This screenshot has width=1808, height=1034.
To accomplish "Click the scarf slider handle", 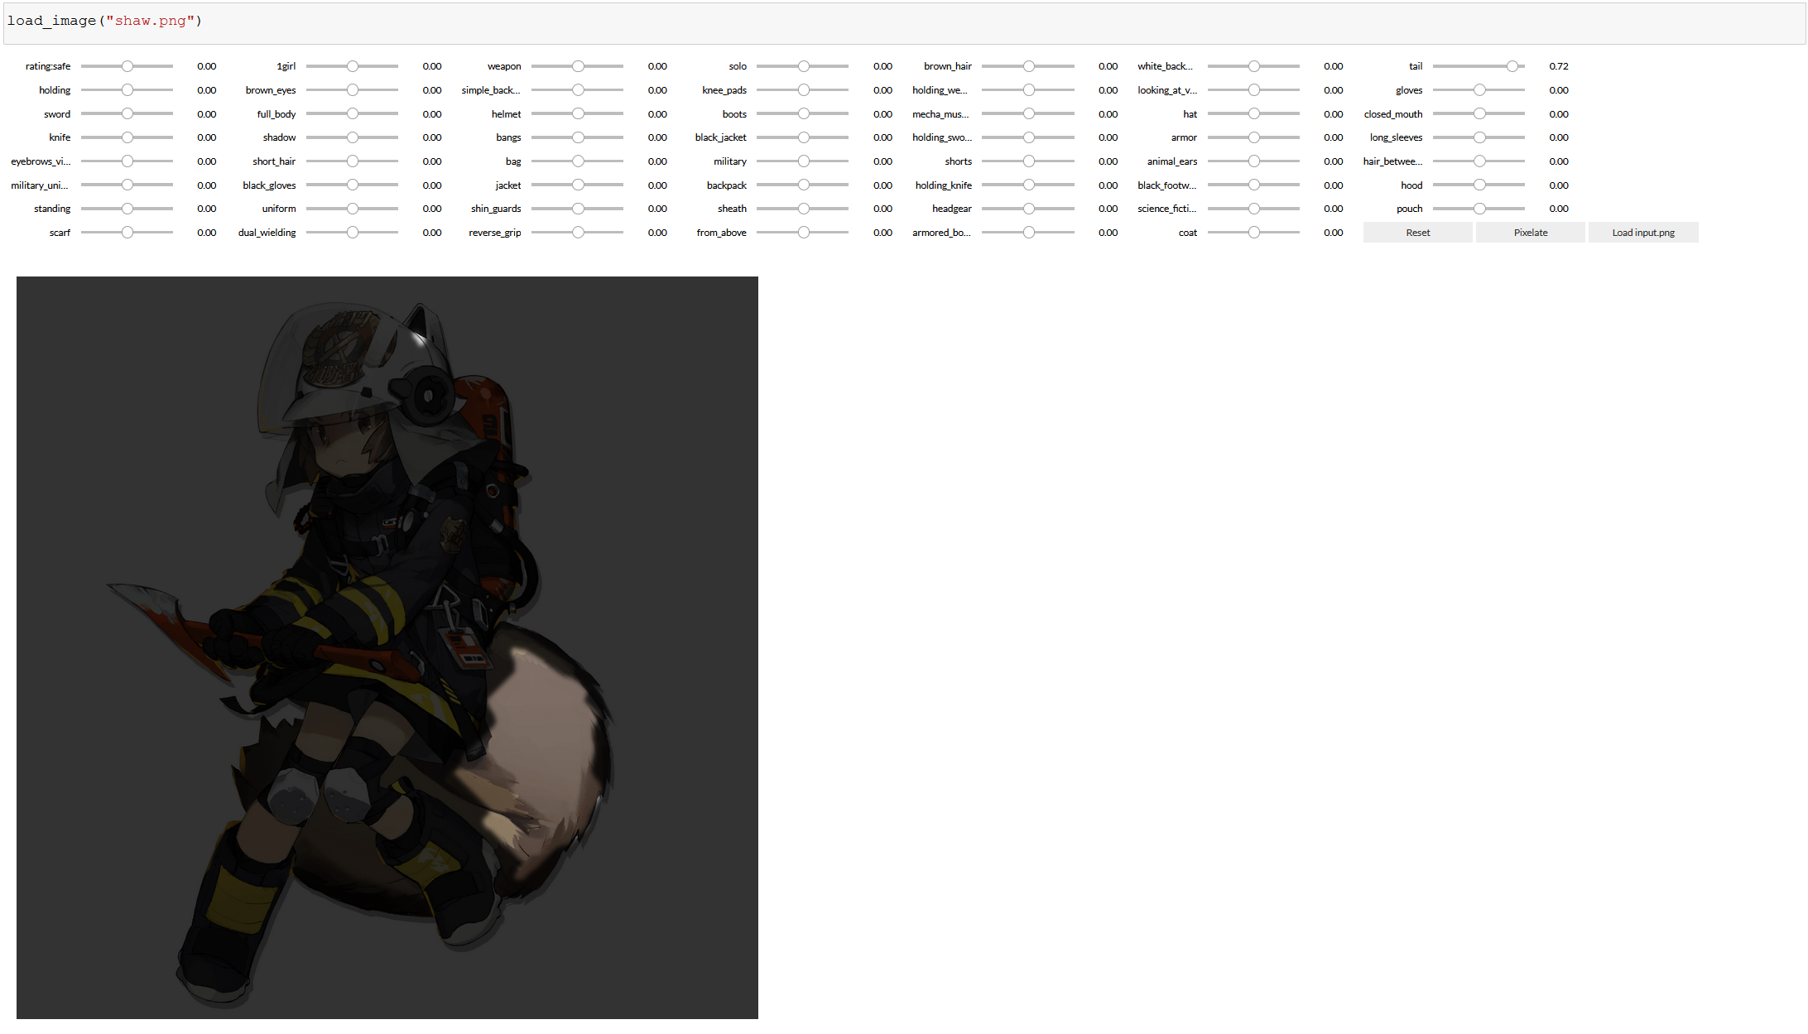I will coord(127,233).
